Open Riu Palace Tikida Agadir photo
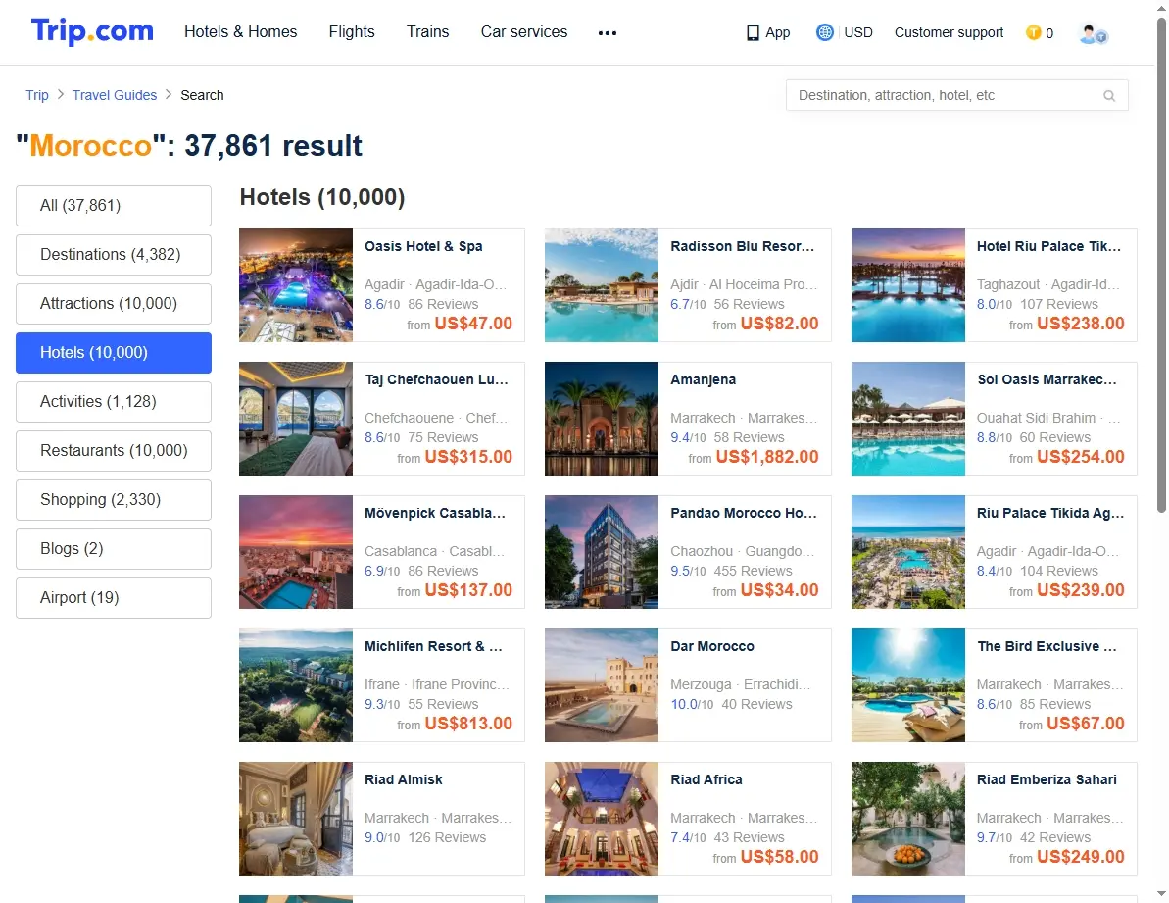 pyautogui.click(x=907, y=552)
